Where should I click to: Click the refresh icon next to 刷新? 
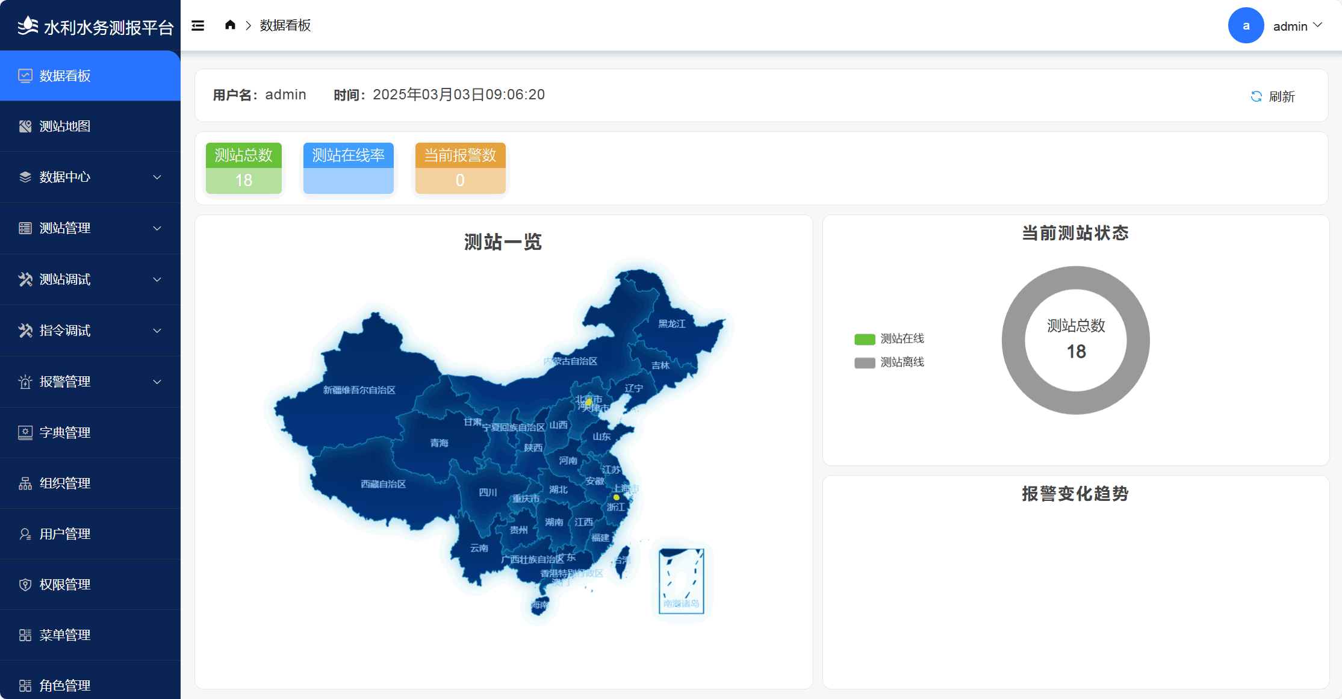coord(1256,96)
